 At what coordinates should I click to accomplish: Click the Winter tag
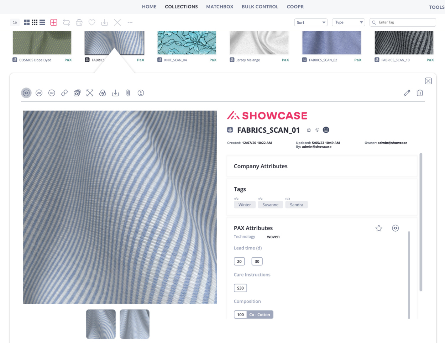245,205
